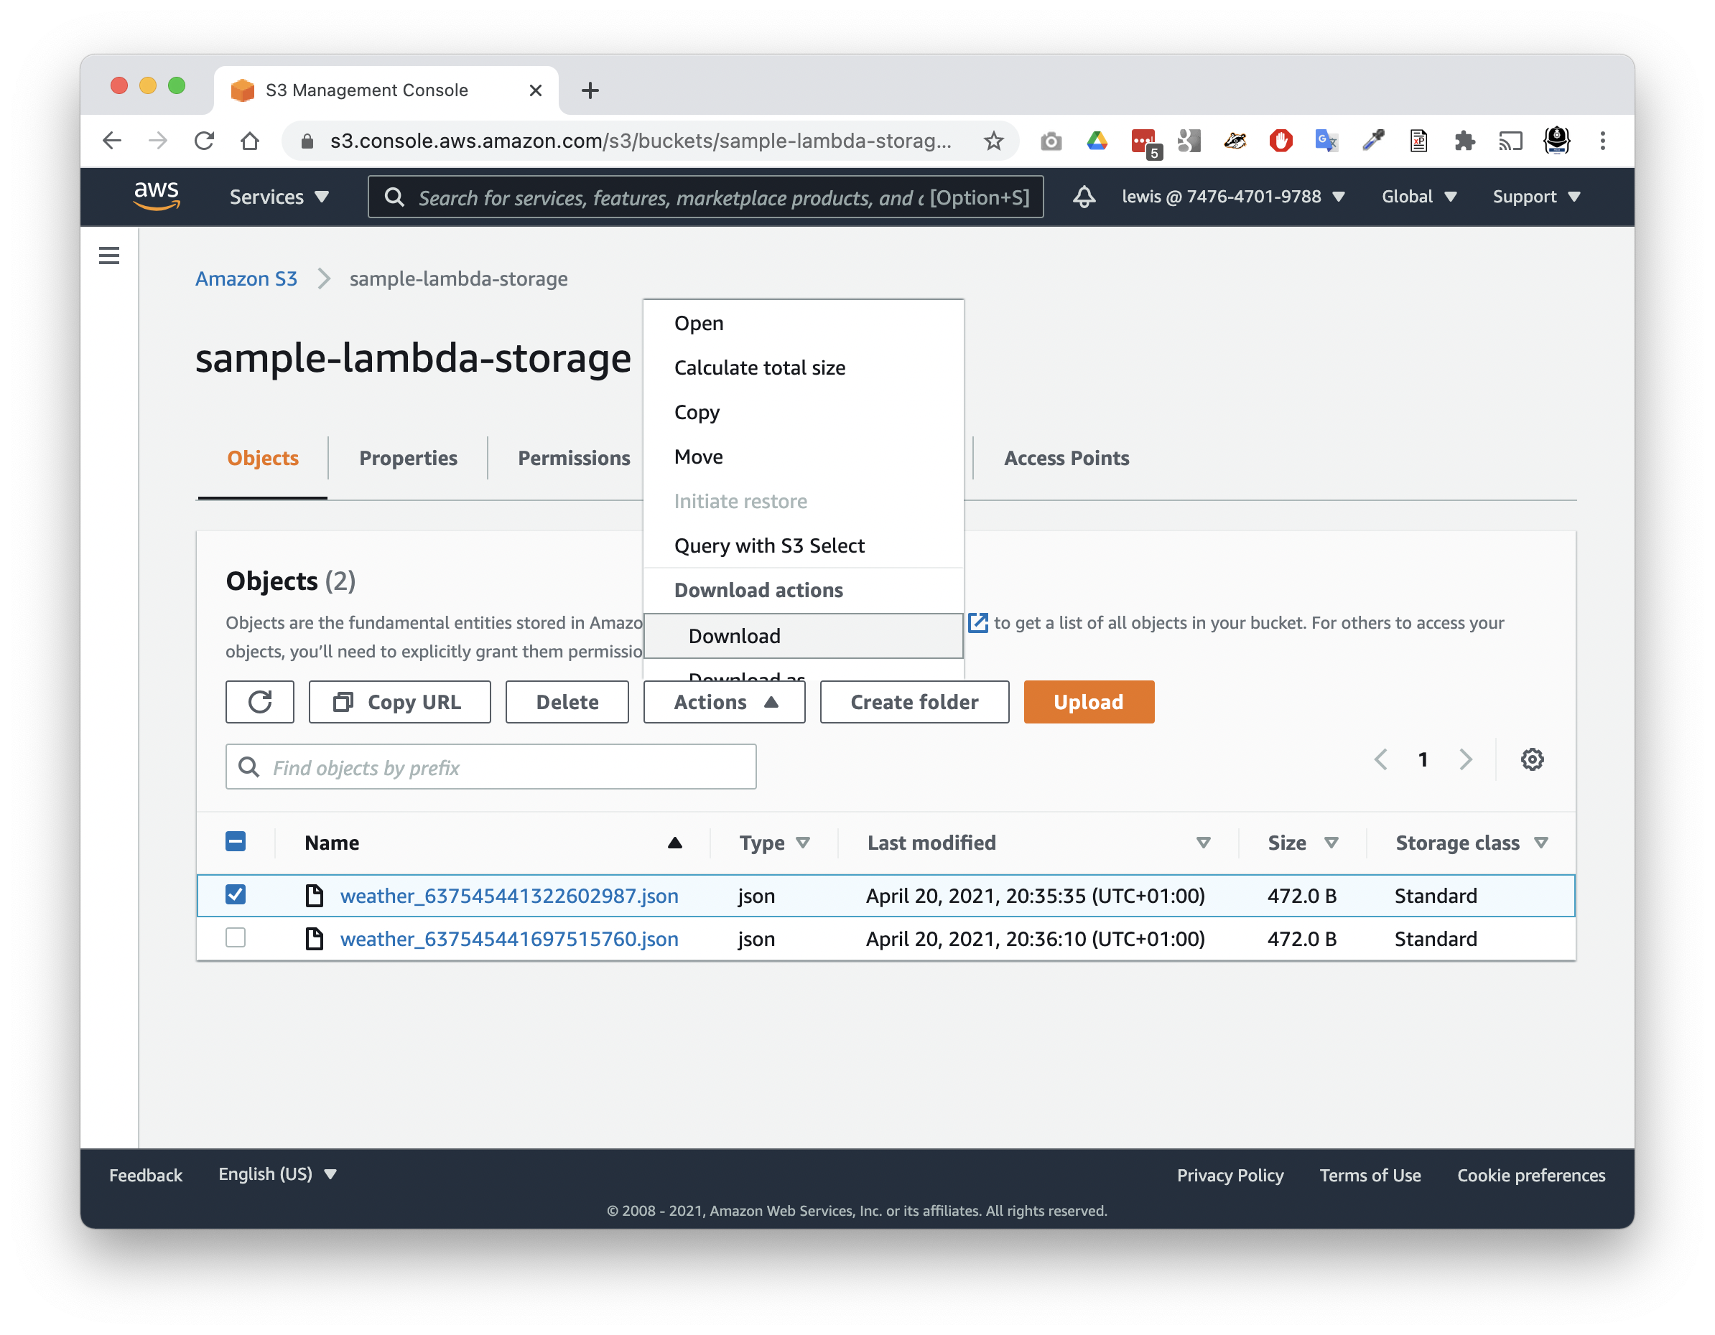Image resolution: width=1715 pixels, height=1335 pixels.
Task: Open Google Translate extension icon
Action: click(1326, 141)
